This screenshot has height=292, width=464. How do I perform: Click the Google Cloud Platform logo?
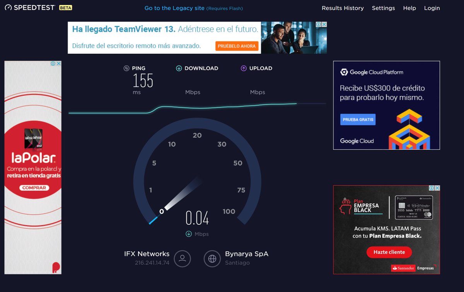tap(372, 72)
